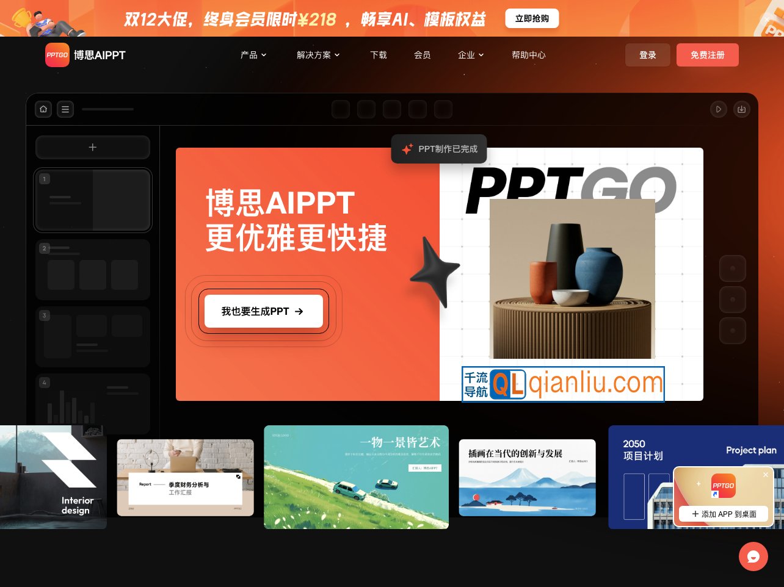Click the home icon in the editor toolbar

(x=43, y=109)
